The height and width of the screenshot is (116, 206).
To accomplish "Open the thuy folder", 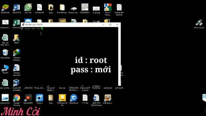I will [x=51, y=99].
